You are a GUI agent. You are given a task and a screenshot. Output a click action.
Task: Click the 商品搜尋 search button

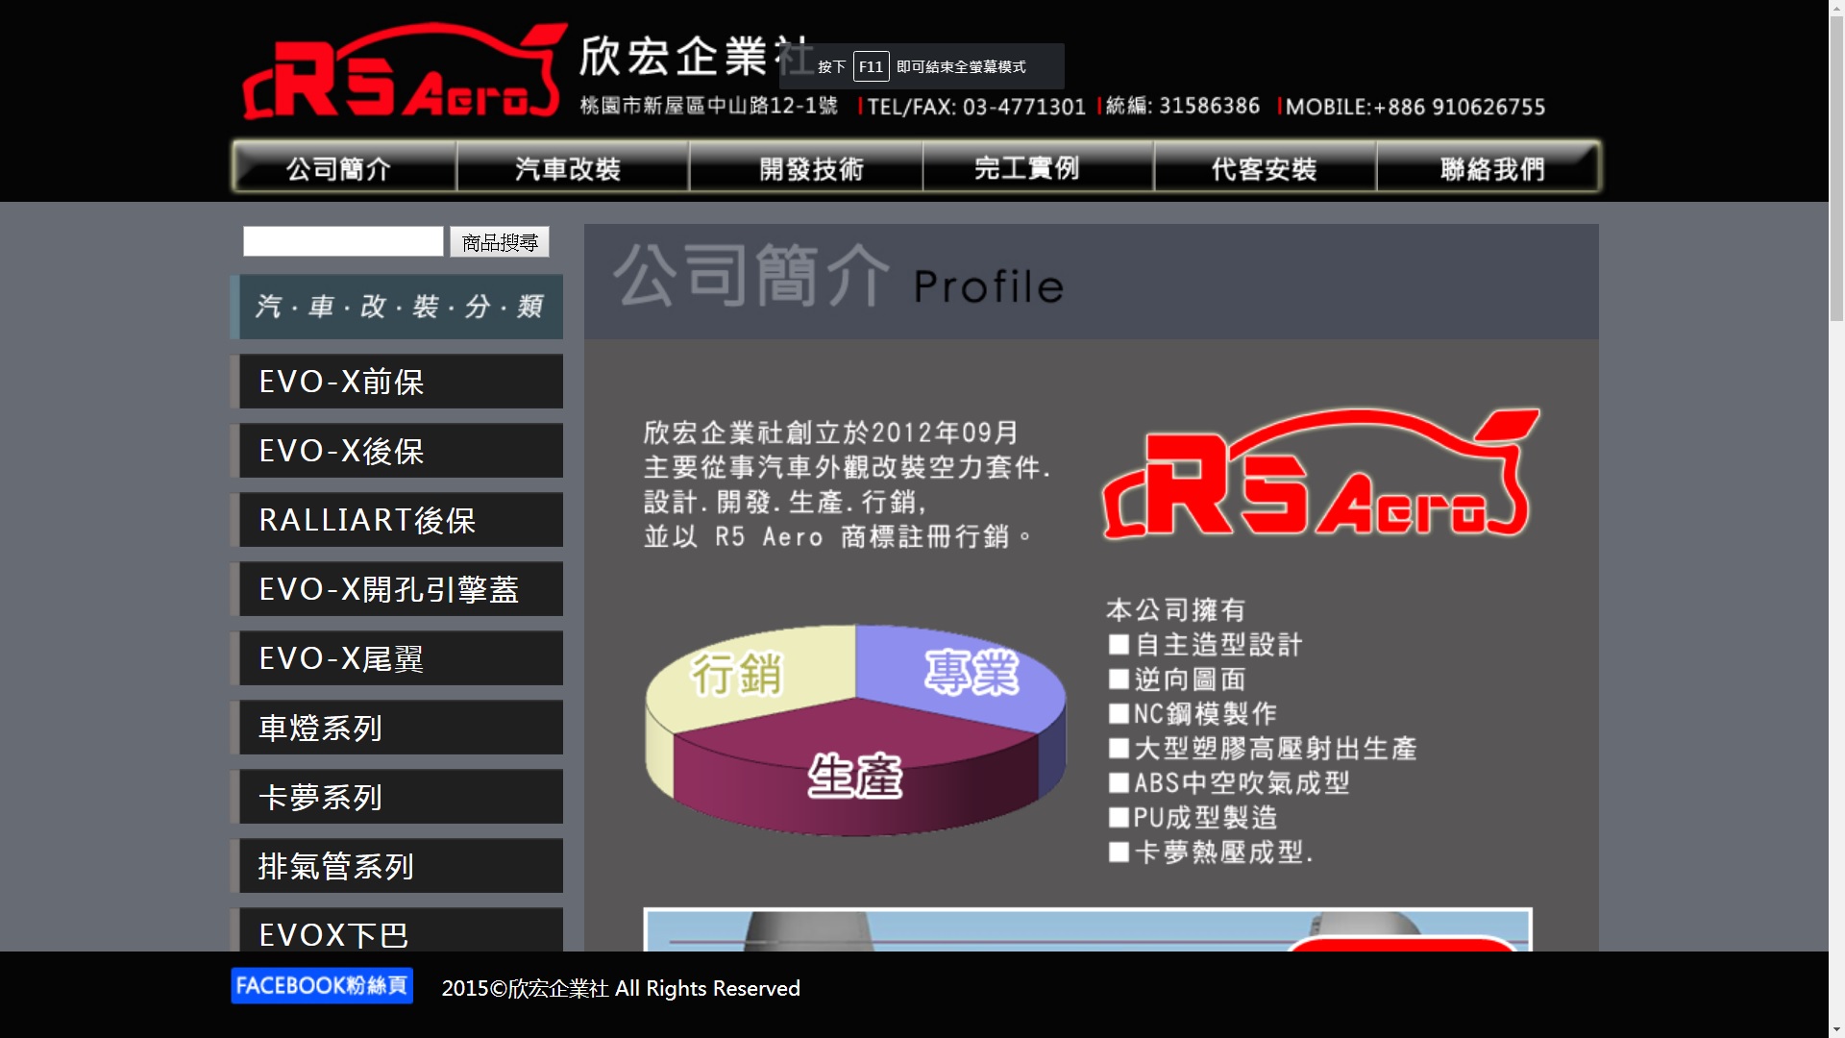[500, 242]
